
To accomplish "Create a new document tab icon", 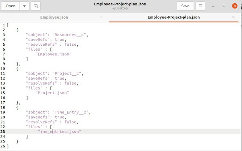I will tap(35, 6).
